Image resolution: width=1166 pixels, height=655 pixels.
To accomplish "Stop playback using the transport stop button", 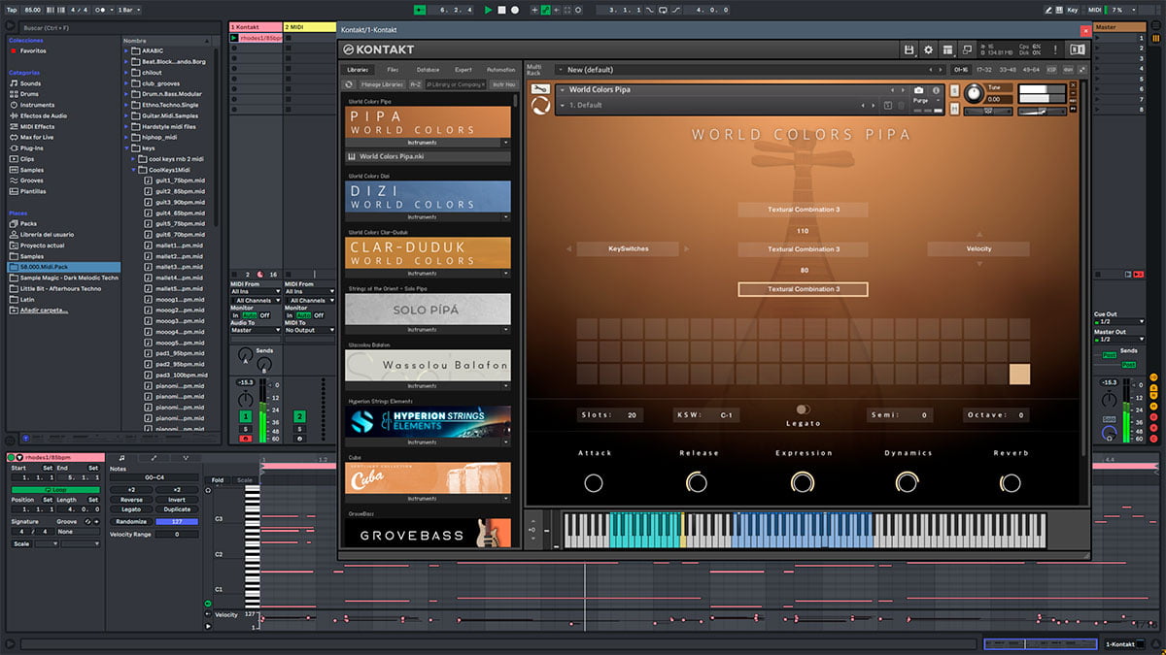I will pyautogui.click(x=501, y=9).
